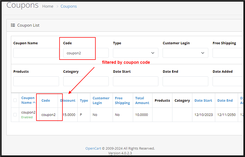Viewport: 245px width, 157px height.
Task: Open the OpenCart footer link
Action: 93,148
